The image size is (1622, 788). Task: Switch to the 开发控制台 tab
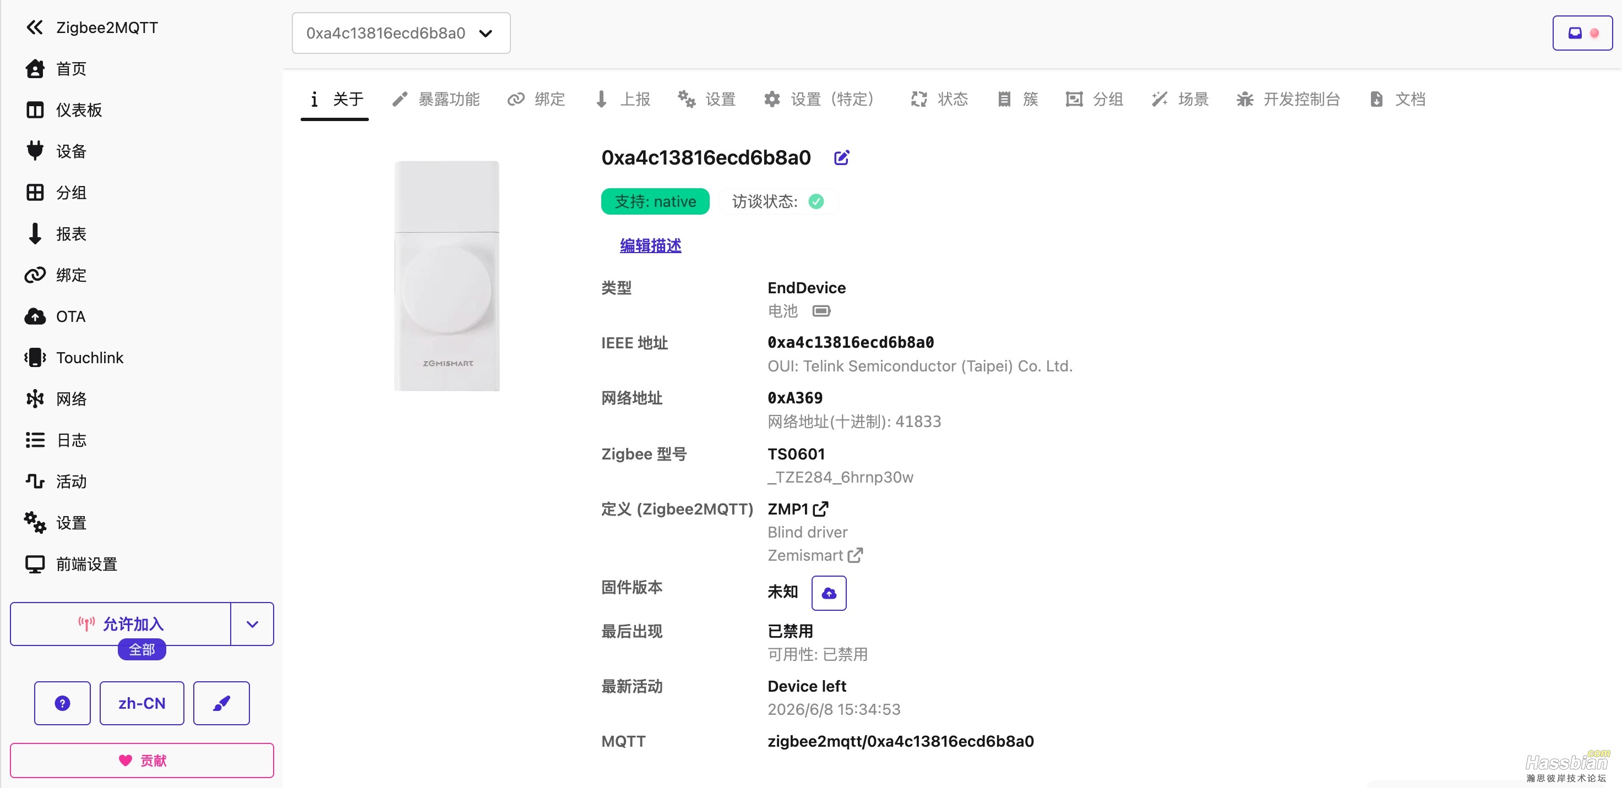1288,99
